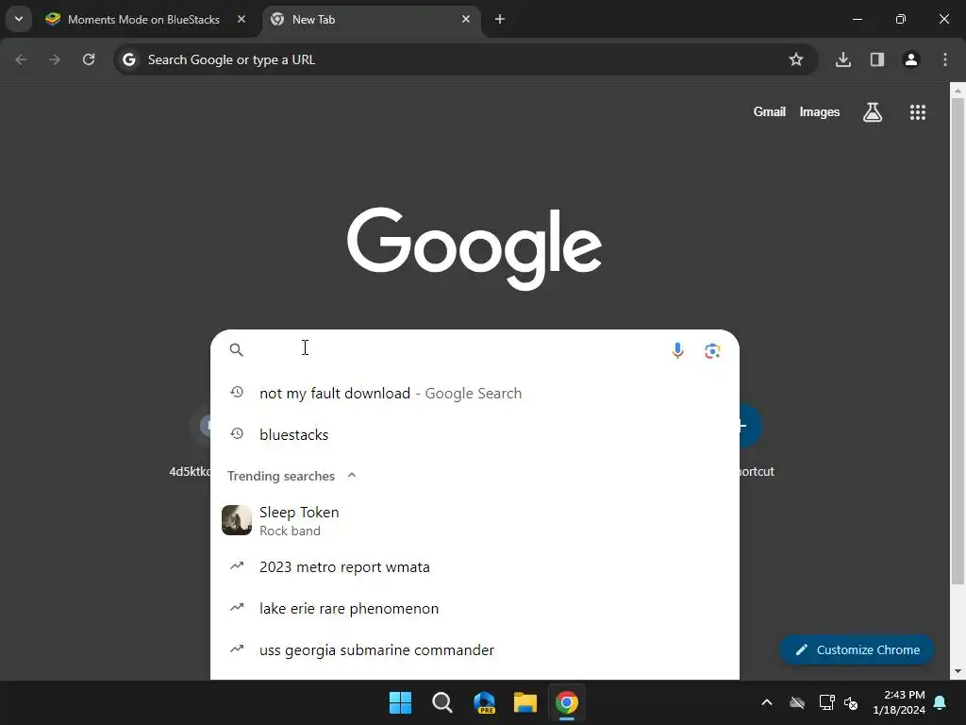The height and width of the screenshot is (725, 966).
Task: Click the Customize Chrome button
Action: click(x=857, y=649)
